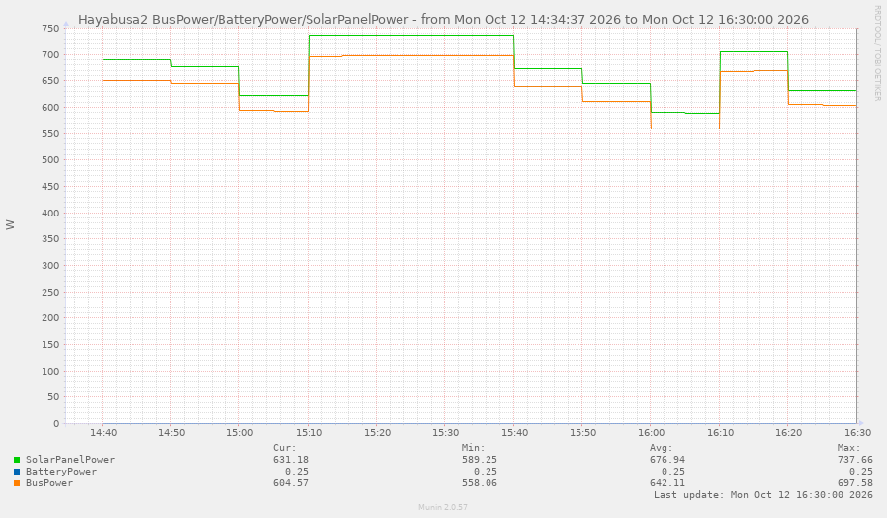The image size is (887, 518).
Task: Click the BusPower Cur value 604.57
Action: (x=291, y=483)
